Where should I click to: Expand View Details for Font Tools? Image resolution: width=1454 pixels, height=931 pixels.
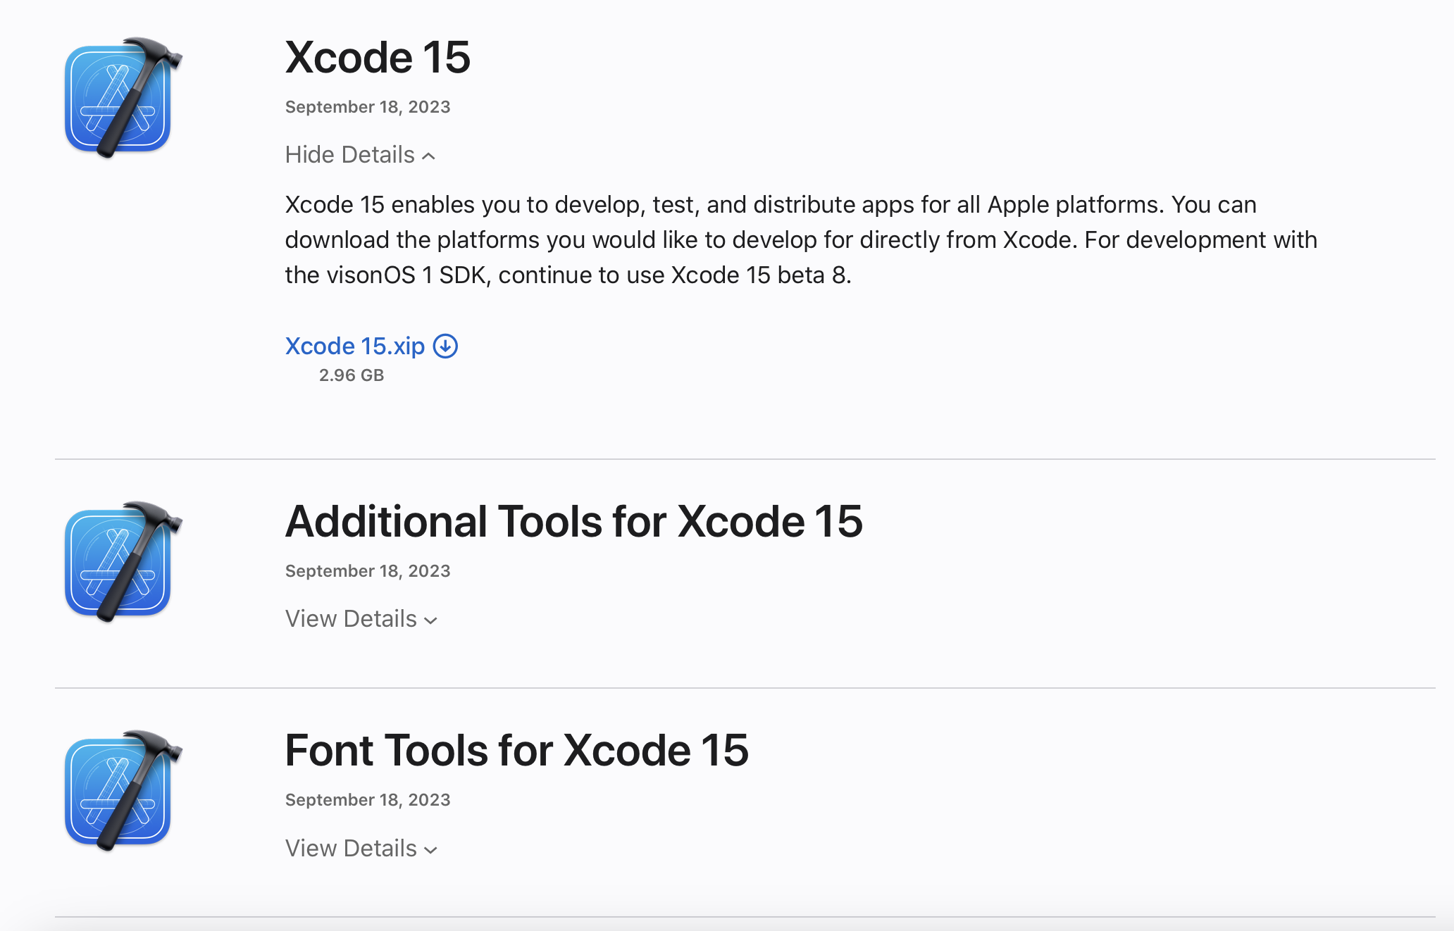tap(351, 849)
